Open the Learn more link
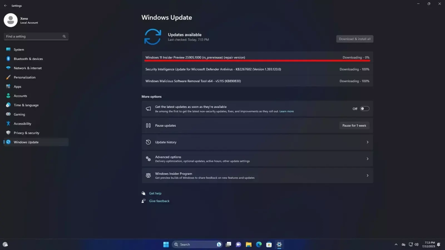This screenshot has width=445, height=250. click(287, 111)
